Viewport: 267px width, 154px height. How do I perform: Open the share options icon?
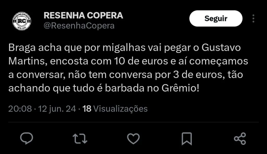point(240,138)
